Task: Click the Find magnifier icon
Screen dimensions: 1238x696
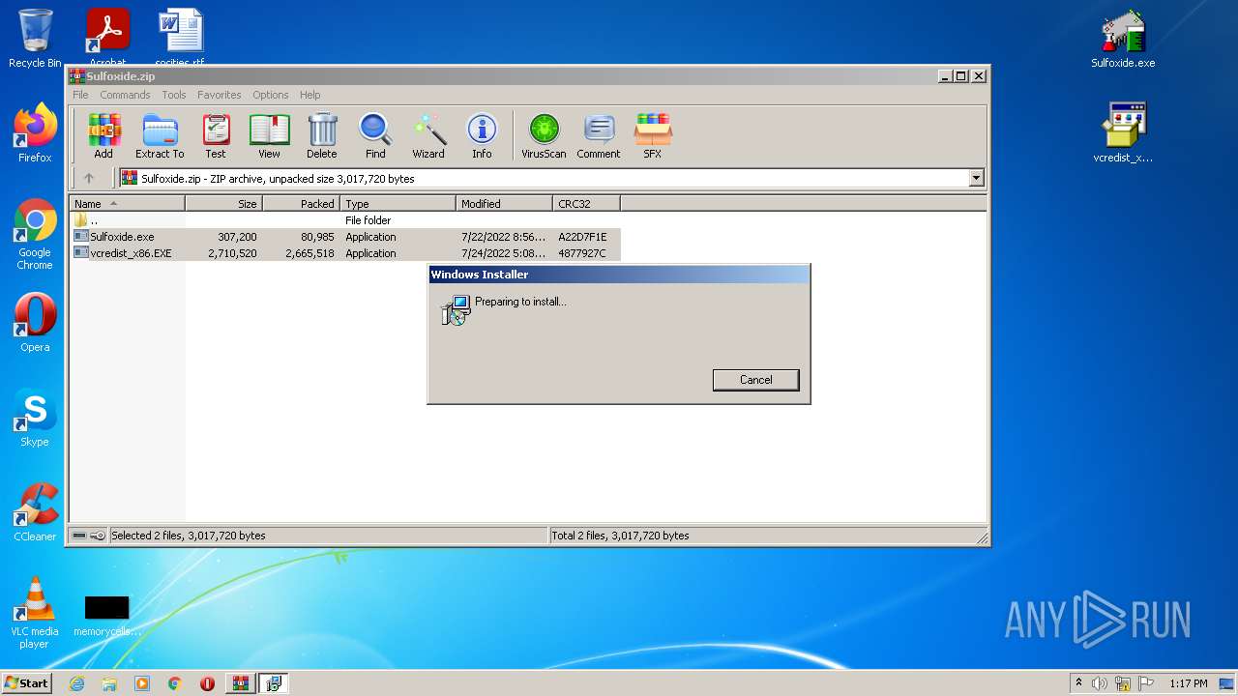Action: click(x=375, y=135)
